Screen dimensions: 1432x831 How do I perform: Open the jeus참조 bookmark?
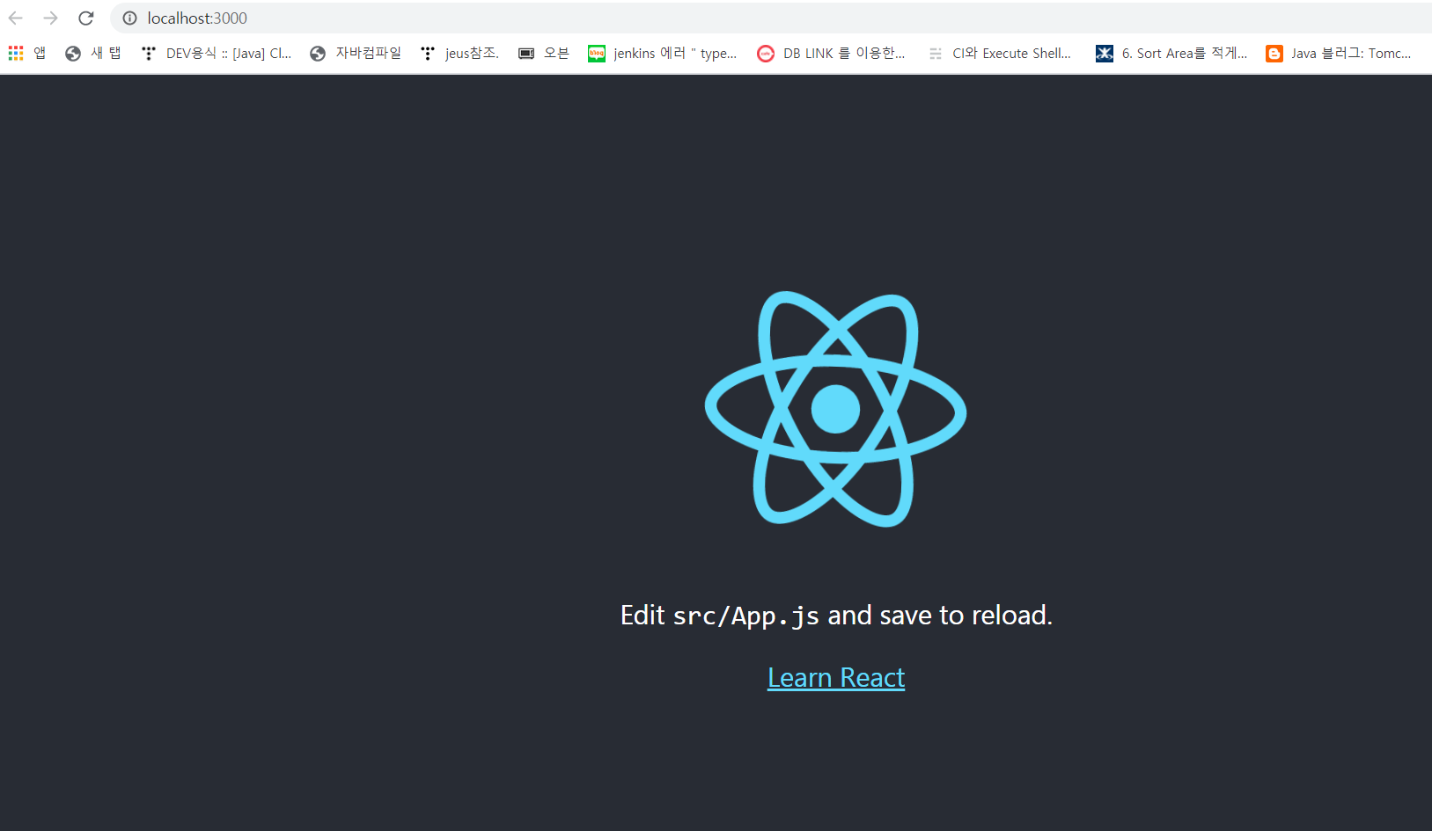459,54
